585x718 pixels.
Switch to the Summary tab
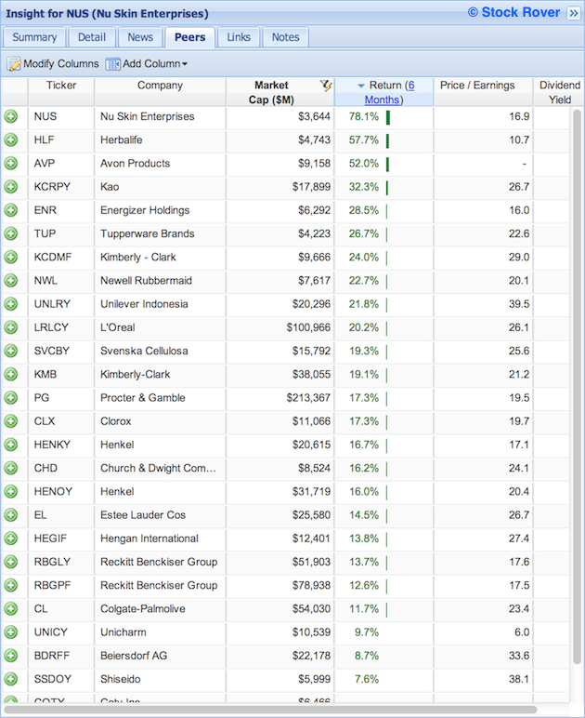(x=34, y=37)
